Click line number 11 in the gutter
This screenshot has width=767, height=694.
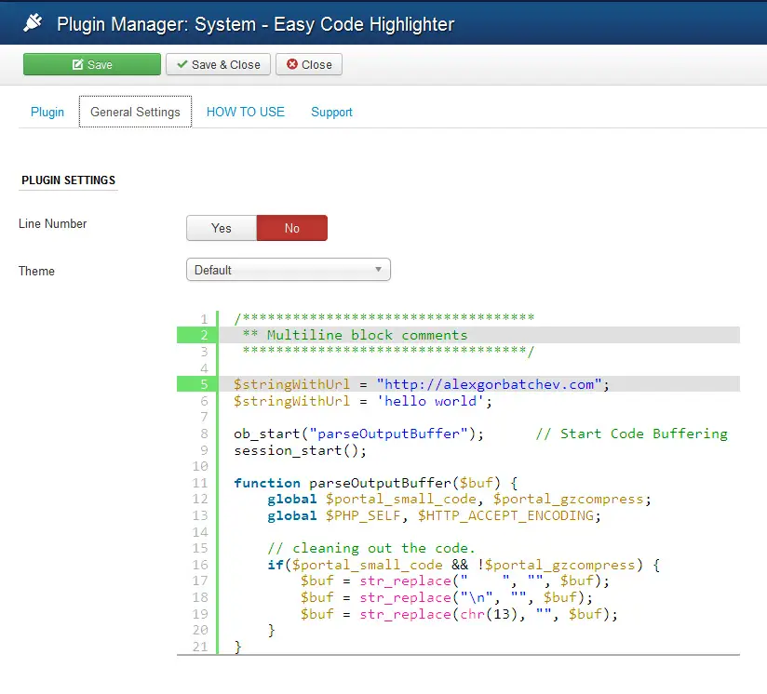pos(200,483)
